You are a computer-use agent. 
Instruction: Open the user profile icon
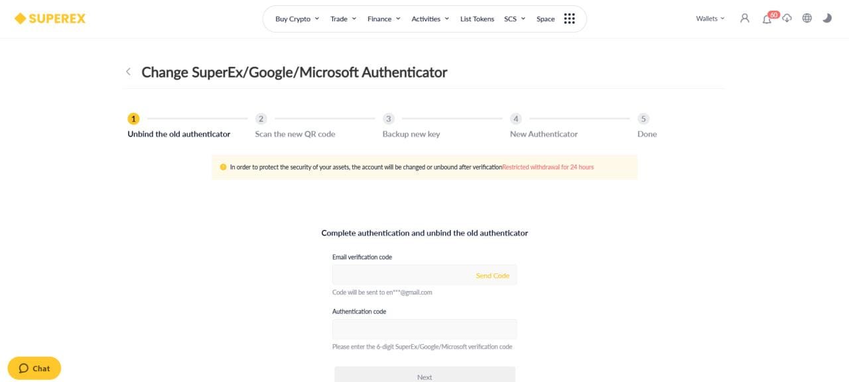(745, 19)
